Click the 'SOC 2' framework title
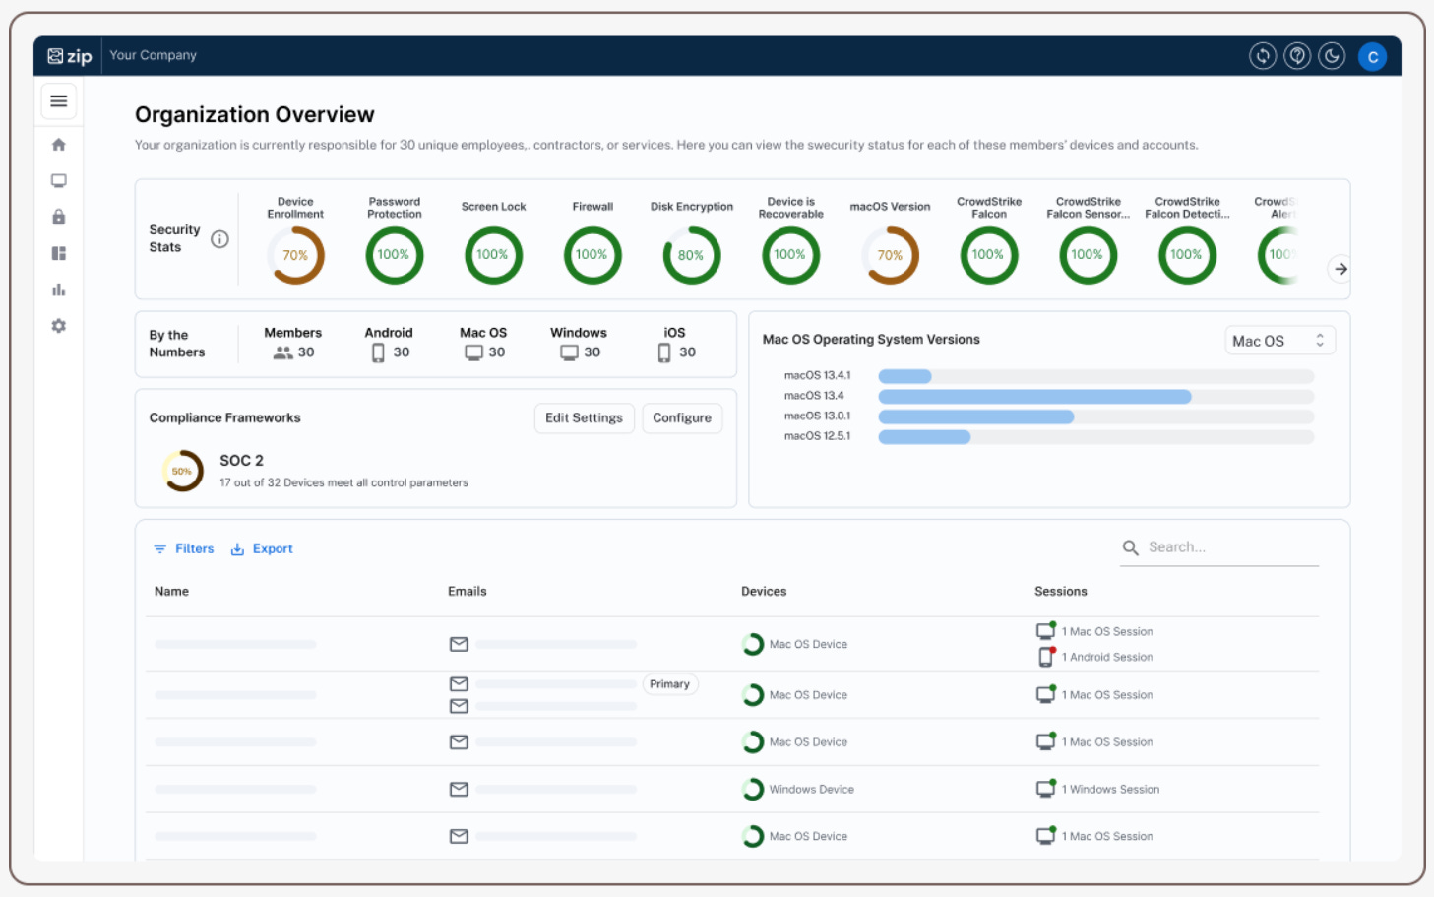The height and width of the screenshot is (897, 1434). point(241,460)
